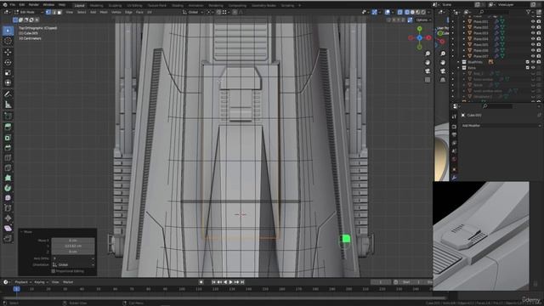
Task: Open the Render menu
Action: coord(34,5)
